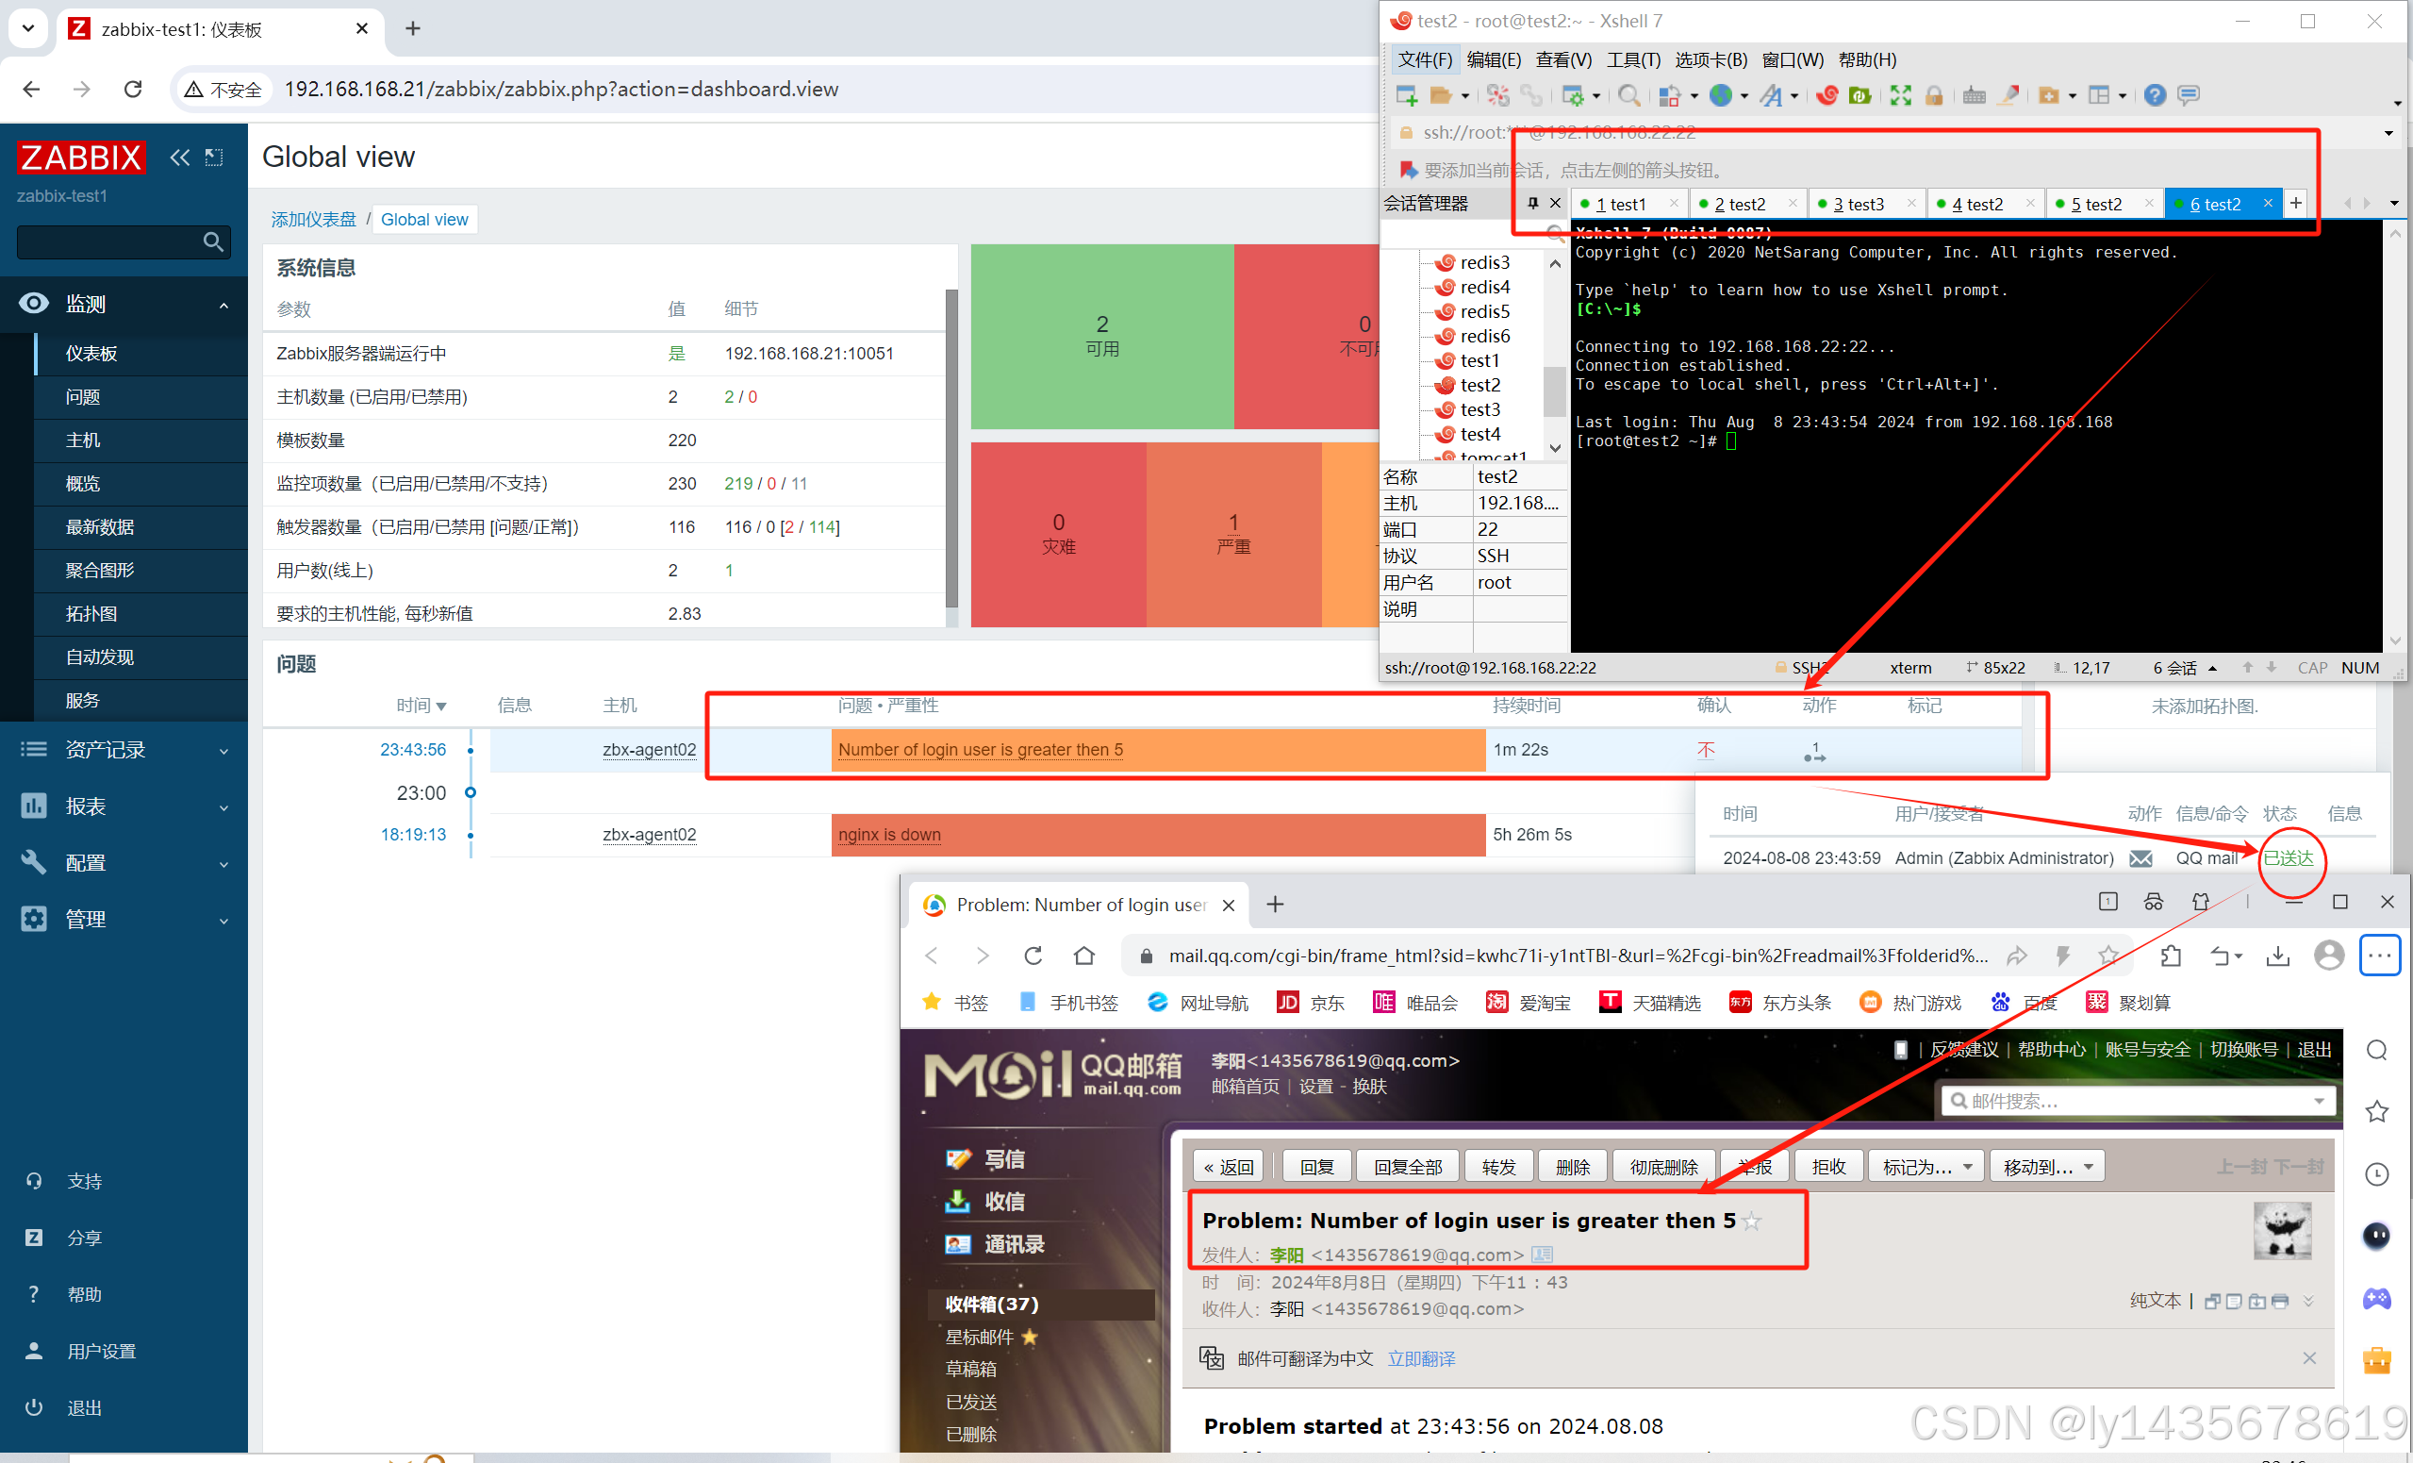Screen dimensions: 2413x1463
Task: Open the 文件(F) menu in Xshell
Action: (1425, 59)
